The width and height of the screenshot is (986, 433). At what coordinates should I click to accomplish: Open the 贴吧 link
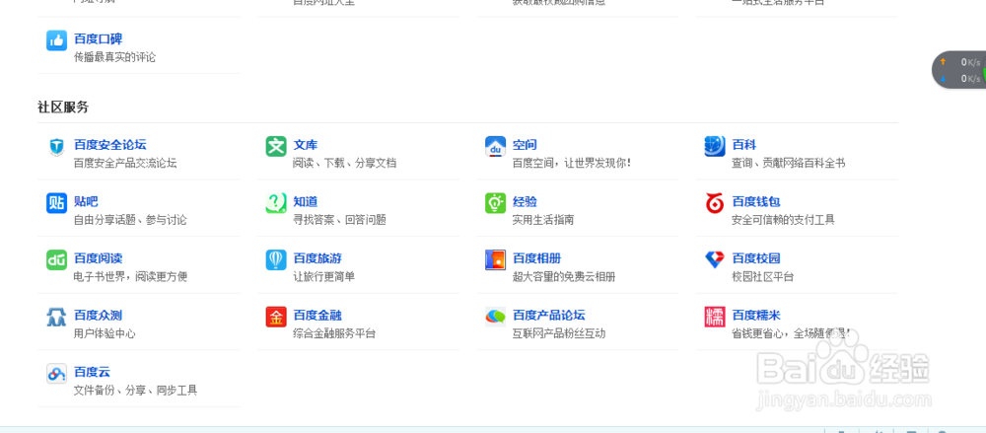[x=86, y=201]
